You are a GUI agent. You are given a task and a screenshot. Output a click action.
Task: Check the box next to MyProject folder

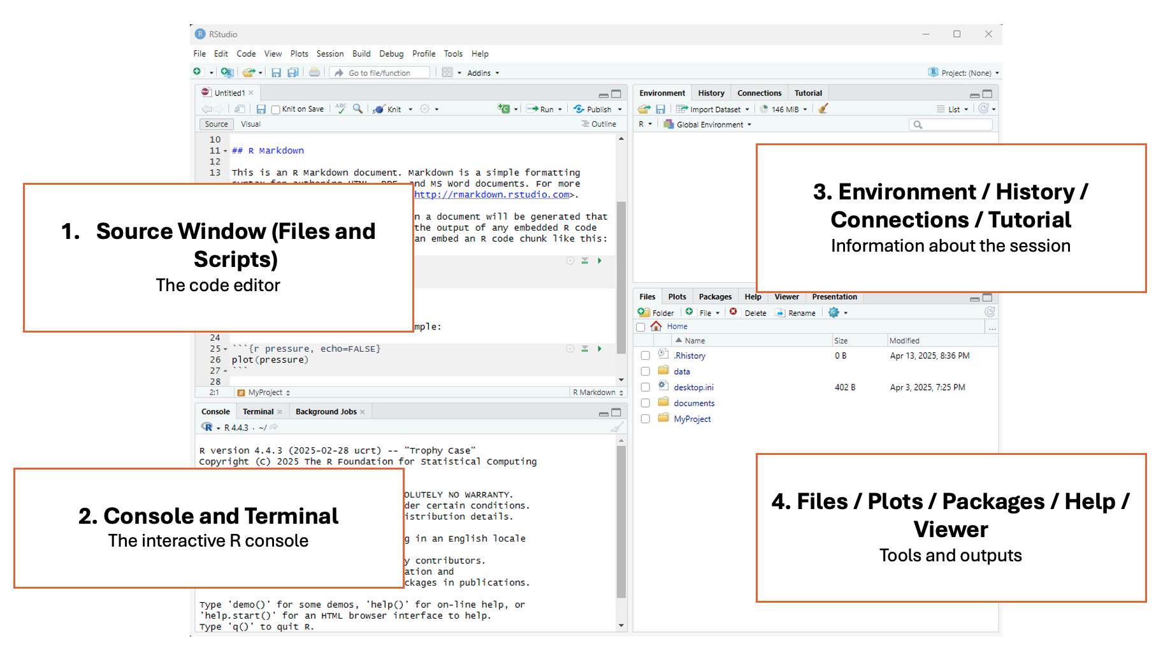click(645, 419)
